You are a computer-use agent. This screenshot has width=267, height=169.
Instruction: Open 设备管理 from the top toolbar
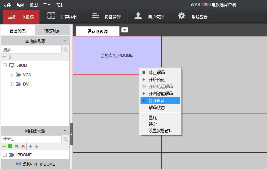pos(105,17)
